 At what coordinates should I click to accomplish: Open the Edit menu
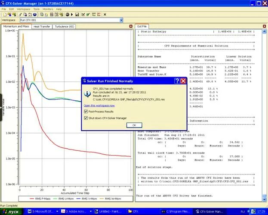pyautogui.click(x=12, y=9)
